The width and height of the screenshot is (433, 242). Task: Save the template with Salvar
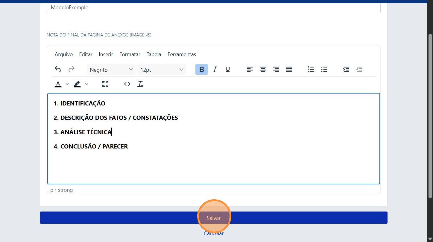click(x=214, y=218)
